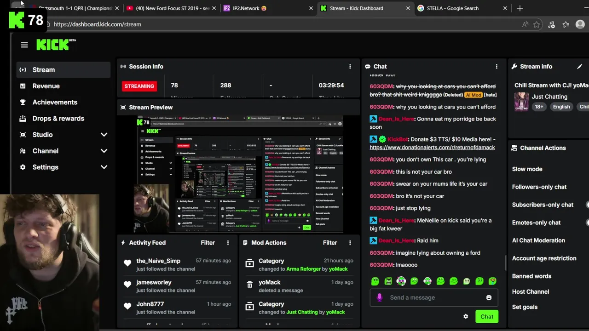The height and width of the screenshot is (331, 589).
Task: Open the donationalerts.com link in chat
Action: (432, 148)
